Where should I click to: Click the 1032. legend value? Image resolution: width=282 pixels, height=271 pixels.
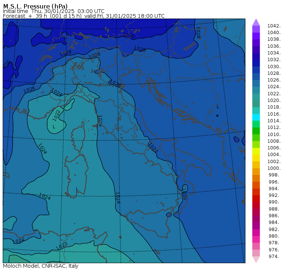pyautogui.click(x=274, y=59)
